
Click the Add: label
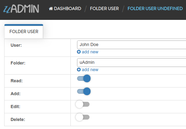16,93
